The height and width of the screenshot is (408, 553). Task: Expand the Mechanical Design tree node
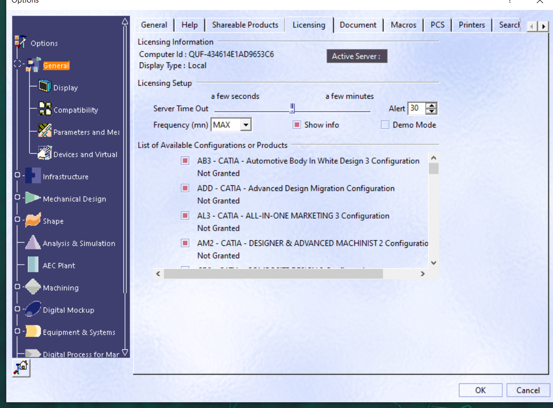[17, 197]
